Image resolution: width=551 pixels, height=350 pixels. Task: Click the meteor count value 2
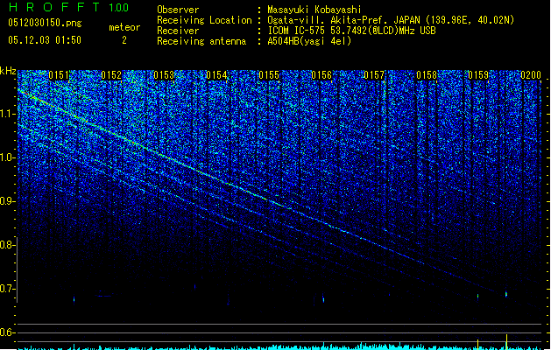pos(124,40)
